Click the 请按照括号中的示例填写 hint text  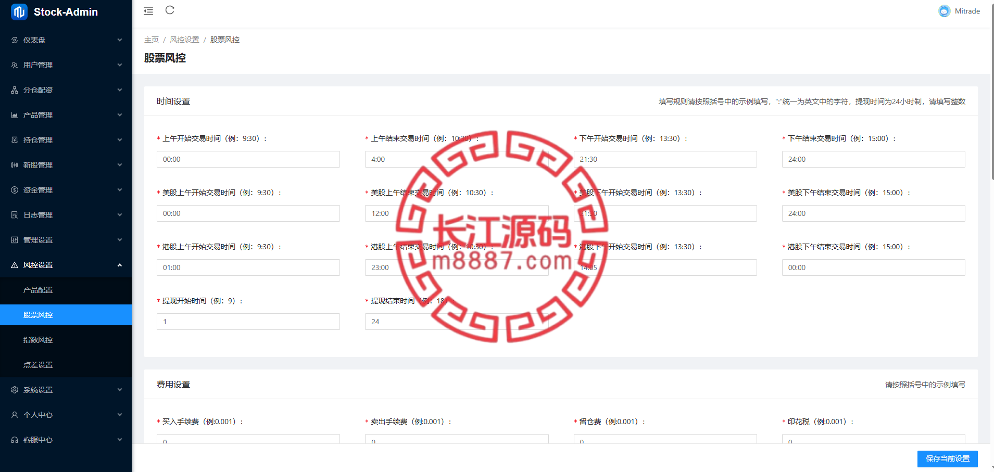(x=925, y=385)
